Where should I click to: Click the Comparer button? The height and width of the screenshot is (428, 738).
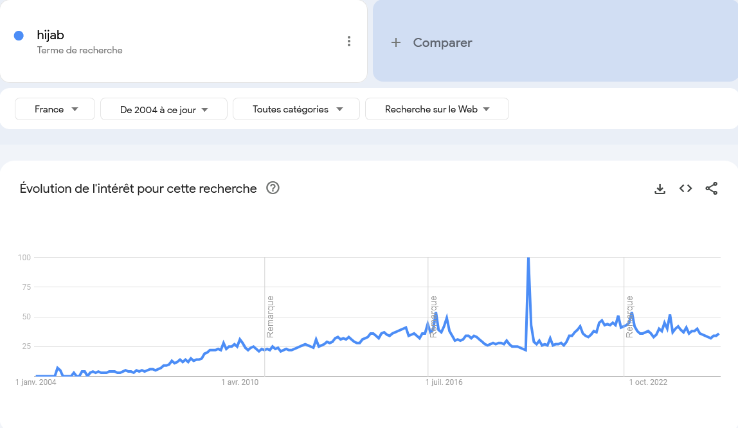(442, 42)
